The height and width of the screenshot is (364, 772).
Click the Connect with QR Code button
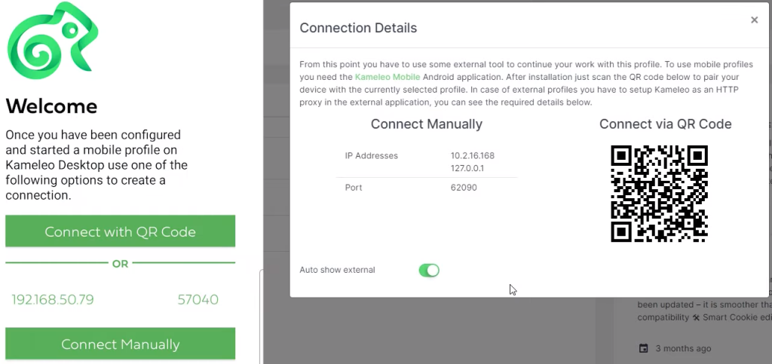tap(120, 231)
